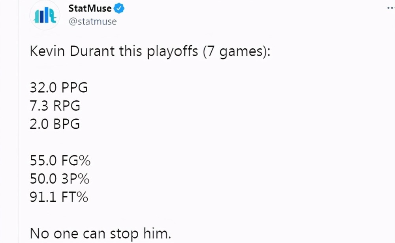Screen dimensions: 395x243
Task: Select the "7.3 RPG" stat line
Action: coord(55,106)
